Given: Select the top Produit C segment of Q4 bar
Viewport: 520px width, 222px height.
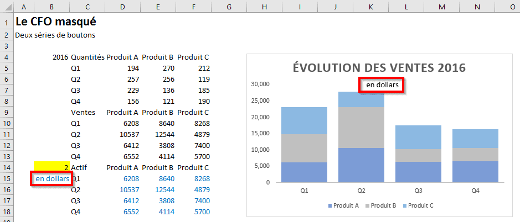Looking at the screenshot, I should 475,138.
